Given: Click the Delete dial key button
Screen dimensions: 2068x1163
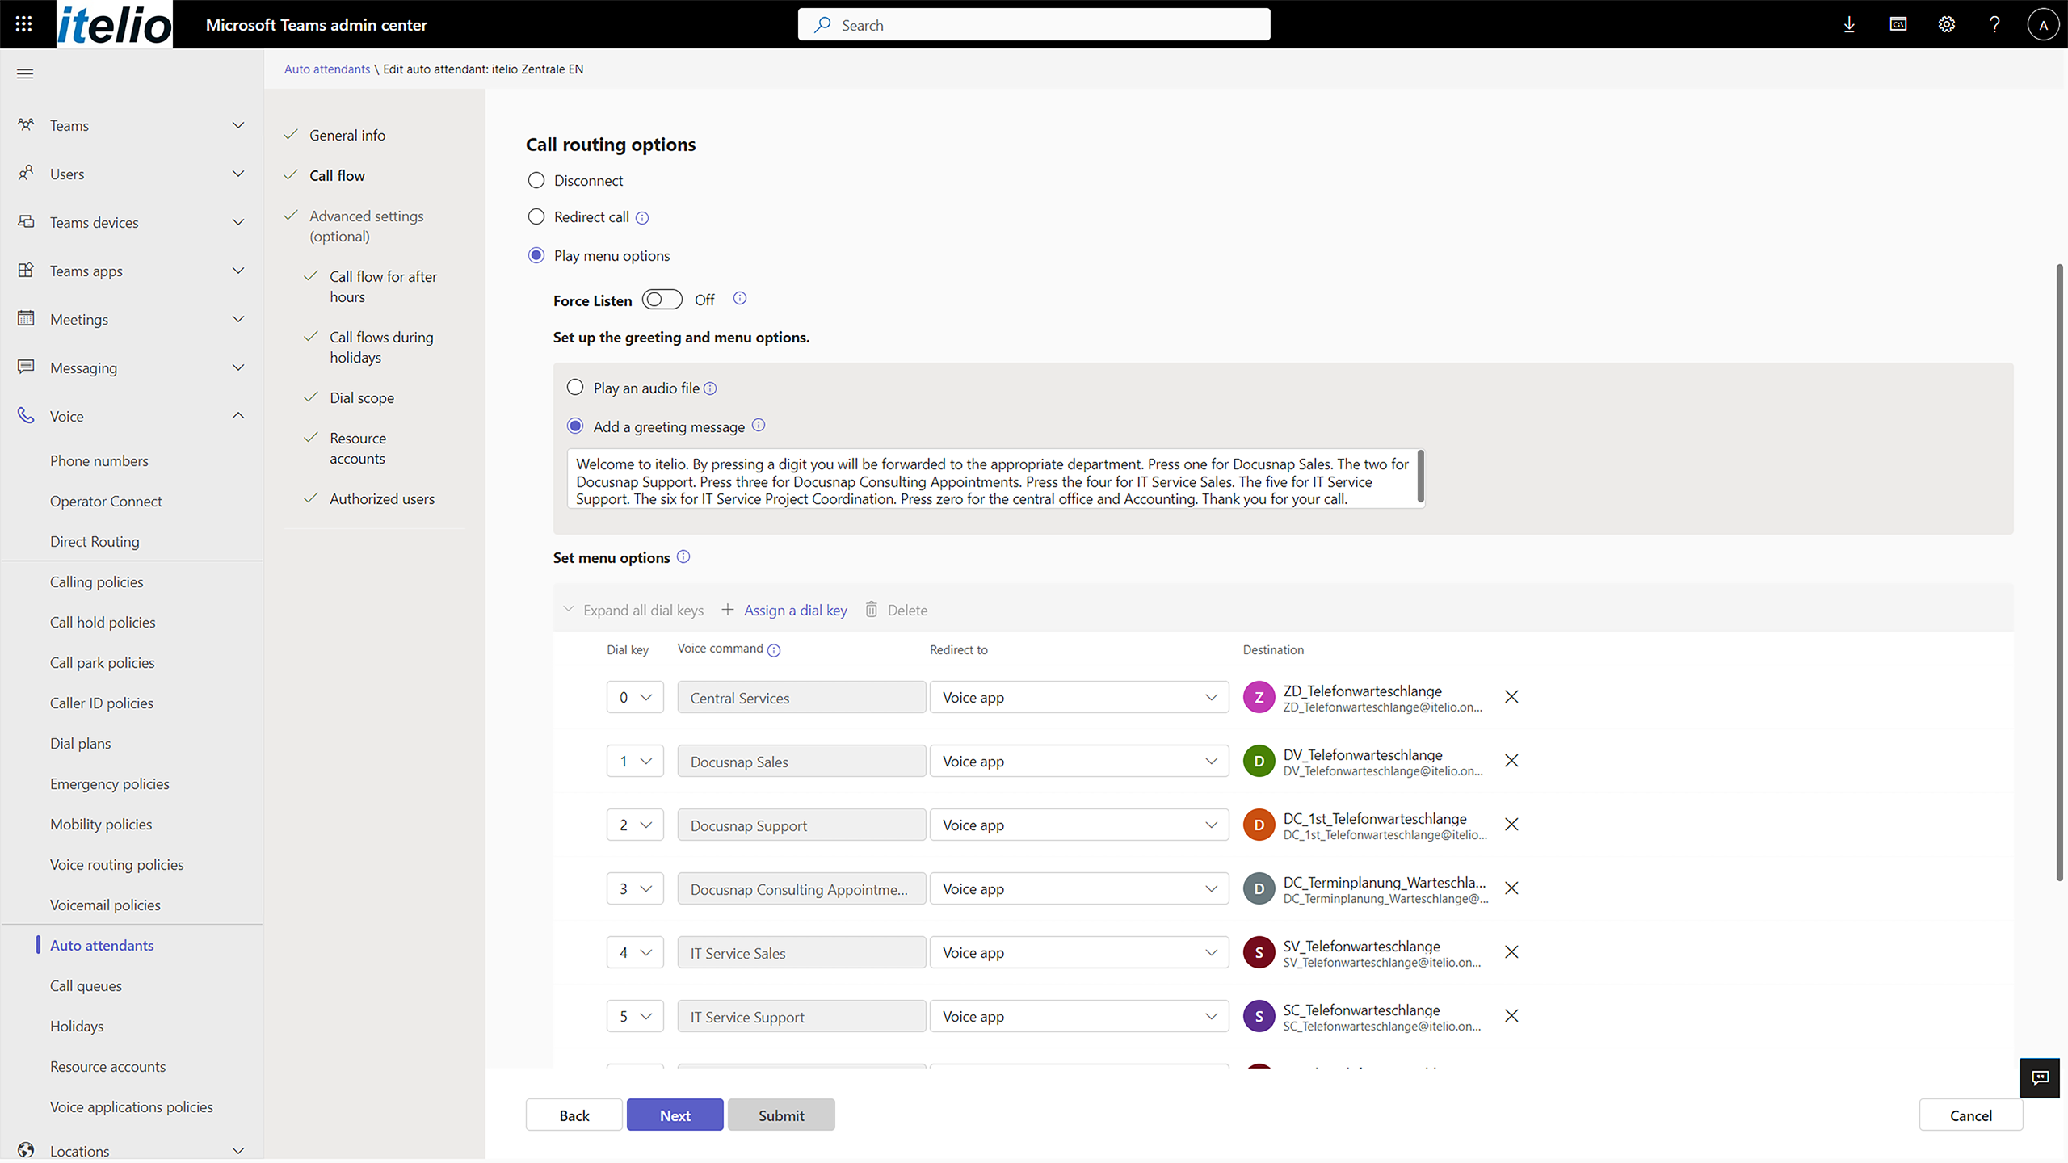Looking at the screenshot, I should click(x=896, y=610).
